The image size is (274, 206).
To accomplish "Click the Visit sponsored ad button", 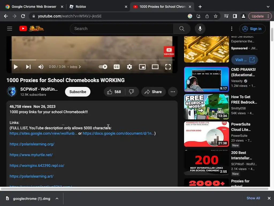I will tap(245, 60).
